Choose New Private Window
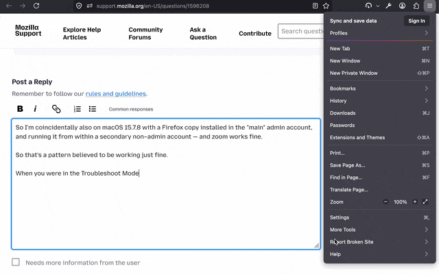The image size is (439, 275). (x=379, y=73)
